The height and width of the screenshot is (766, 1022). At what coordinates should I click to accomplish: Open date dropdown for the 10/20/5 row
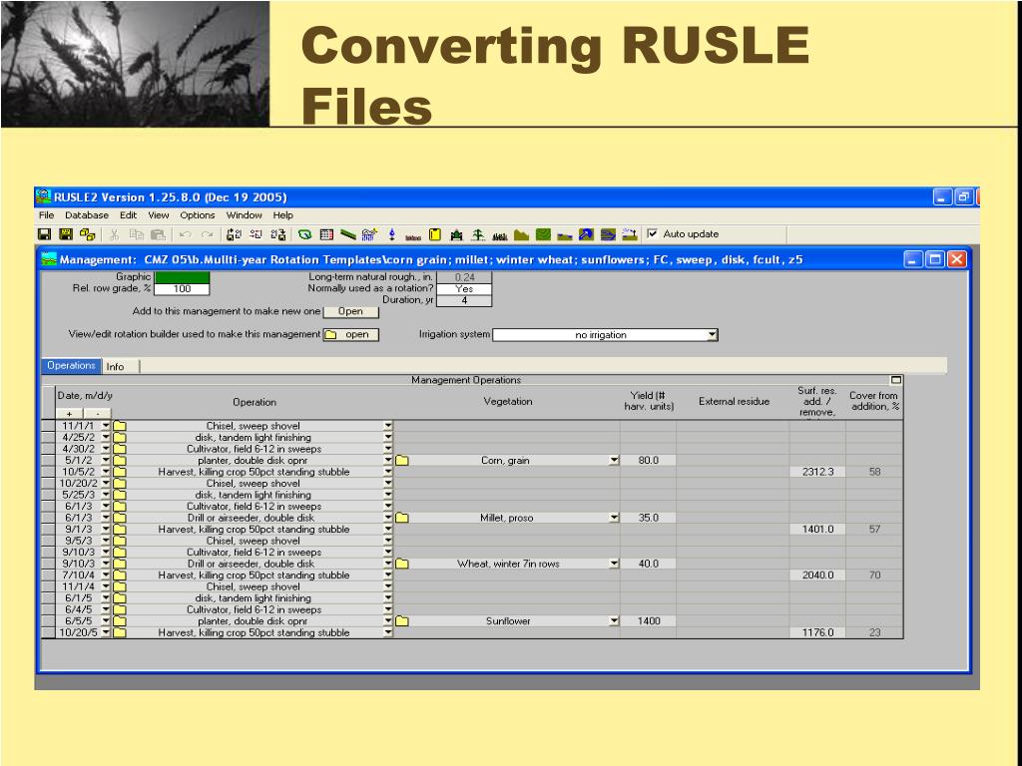click(x=106, y=633)
